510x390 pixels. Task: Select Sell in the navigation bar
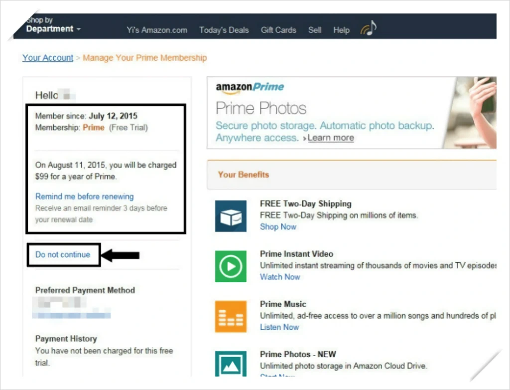click(x=315, y=30)
